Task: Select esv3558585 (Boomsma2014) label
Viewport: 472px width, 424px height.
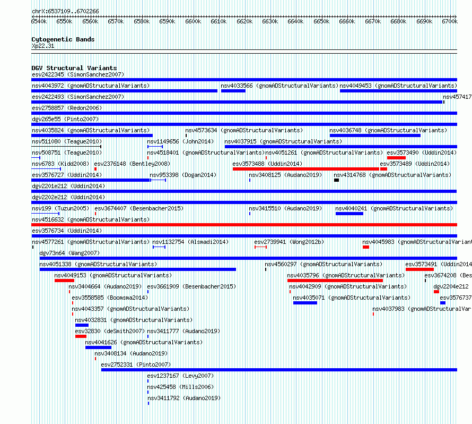Action: pos(110,298)
